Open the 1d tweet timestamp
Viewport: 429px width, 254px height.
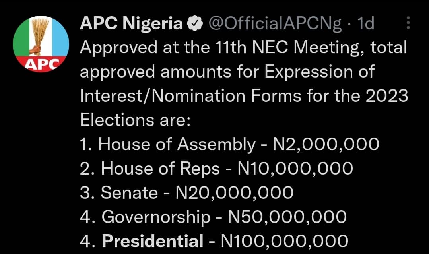pyautogui.click(x=365, y=25)
